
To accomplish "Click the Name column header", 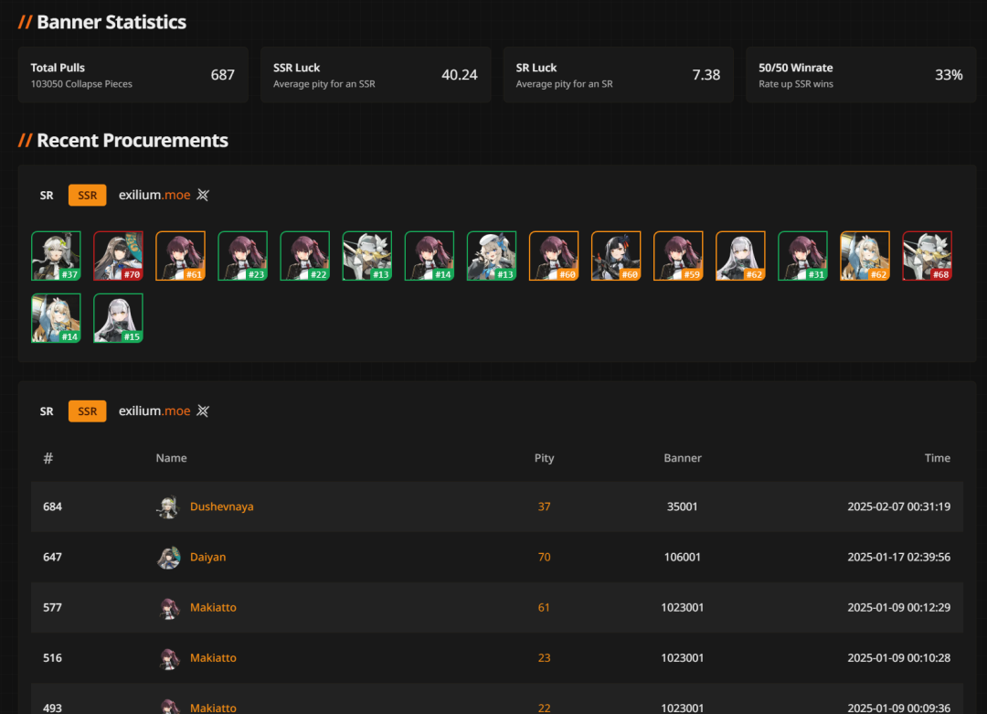I will click(171, 458).
